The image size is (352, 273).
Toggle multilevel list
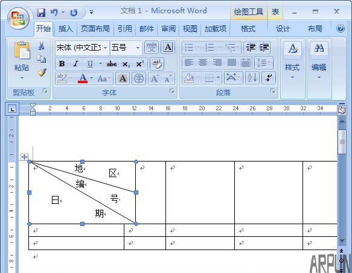230,48
